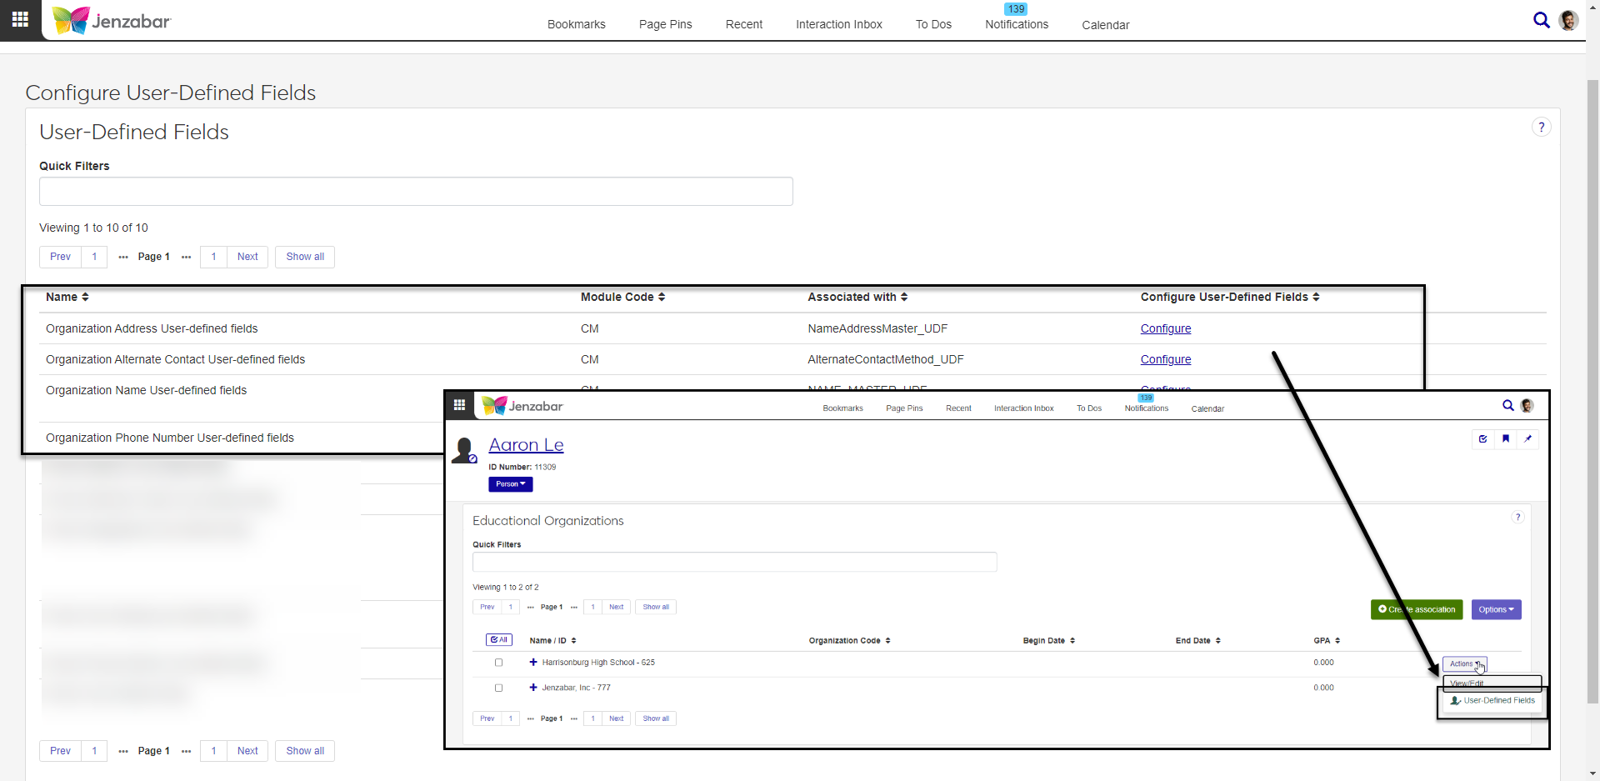This screenshot has height=781, width=1600.
Task: Click the Quick Filters field under User-Defined Fields
Action: pos(416,191)
